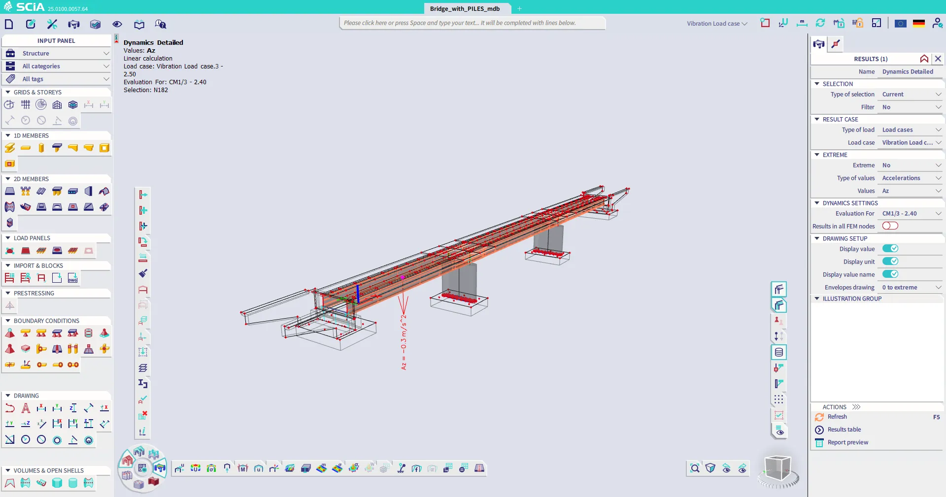Click the home icon in Results header
The height and width of the screenshot is (497, 946).
pos(924,59)
